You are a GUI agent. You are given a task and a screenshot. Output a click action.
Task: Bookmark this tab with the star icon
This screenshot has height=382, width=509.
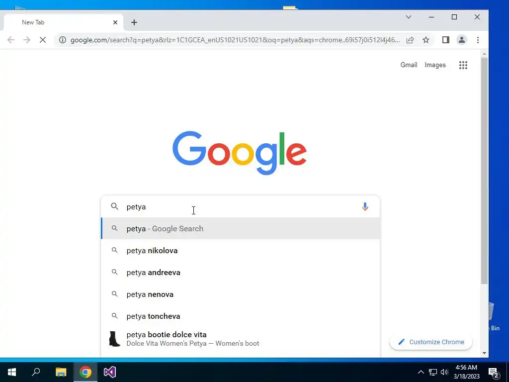pyautogui.click(x=426, y=40)
